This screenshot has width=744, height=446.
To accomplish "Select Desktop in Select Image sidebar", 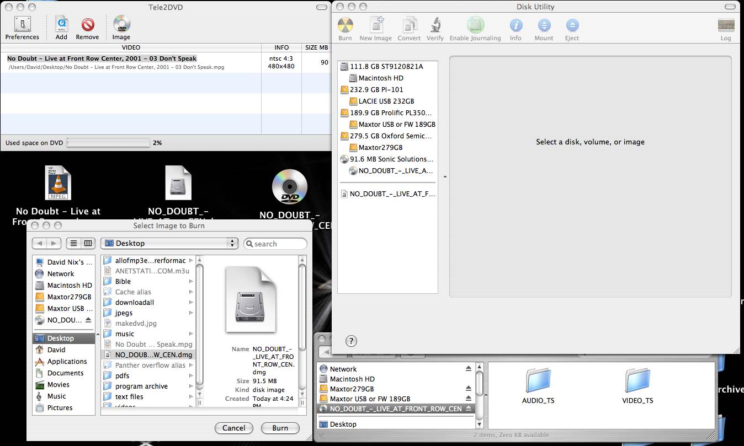I will [63, 338].
